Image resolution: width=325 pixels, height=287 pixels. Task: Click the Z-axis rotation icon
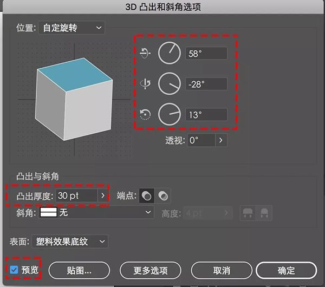(x=145, y=114)
